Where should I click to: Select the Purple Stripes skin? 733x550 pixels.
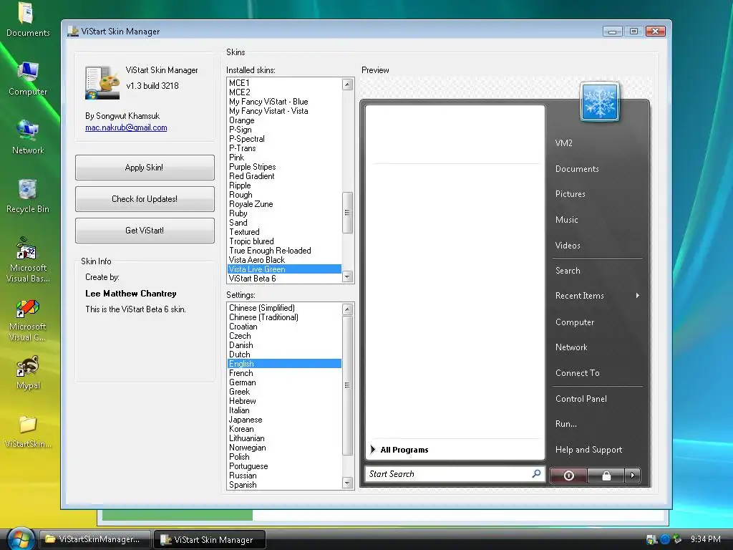click(284, 167)
